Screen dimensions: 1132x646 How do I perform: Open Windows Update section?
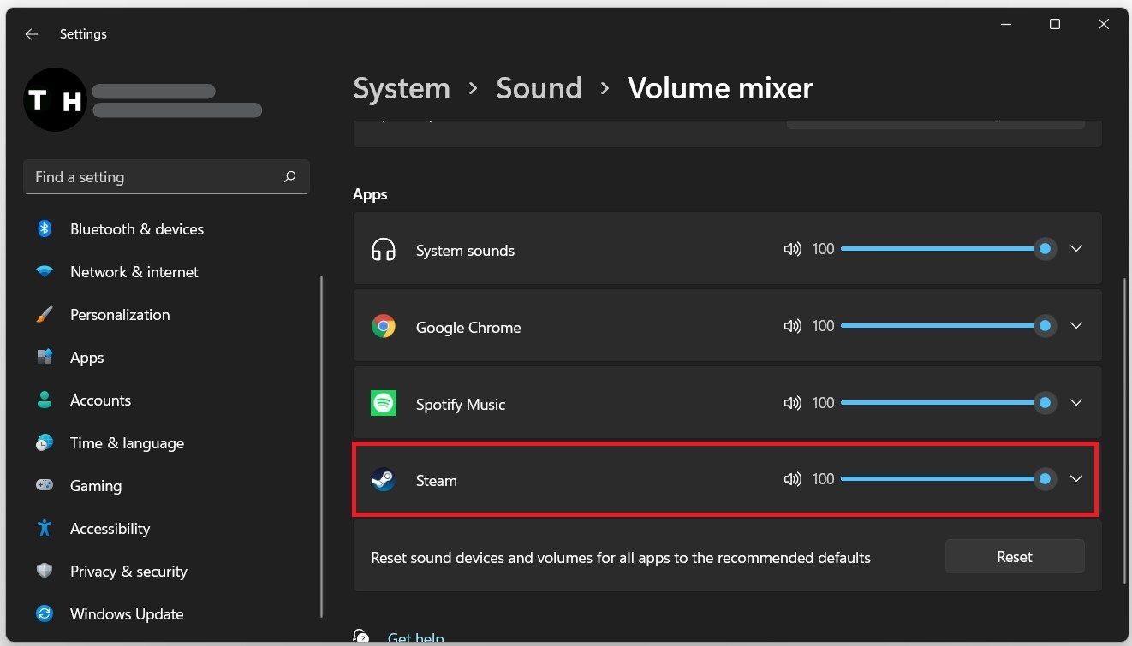coord(126,614)
